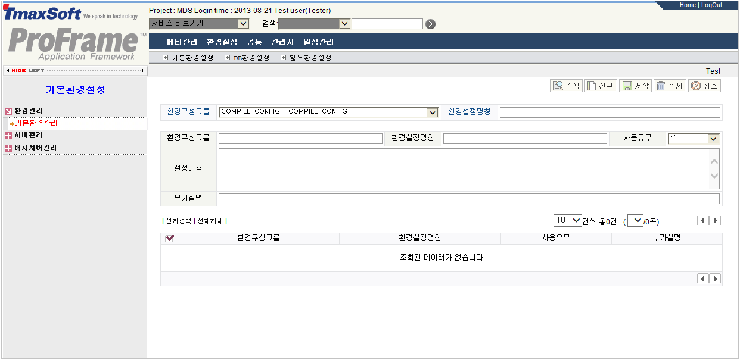Click the 삭제 delete trash button
This screenshot has height=360, width=740.
pos(669,86)
